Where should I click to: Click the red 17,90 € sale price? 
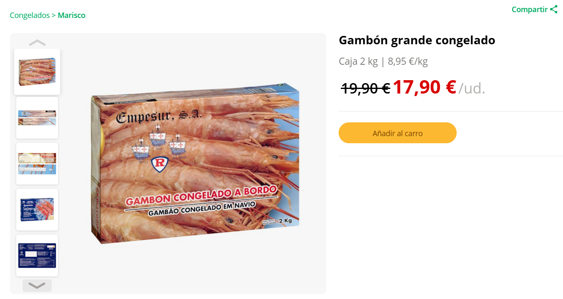tap(424, 87)
